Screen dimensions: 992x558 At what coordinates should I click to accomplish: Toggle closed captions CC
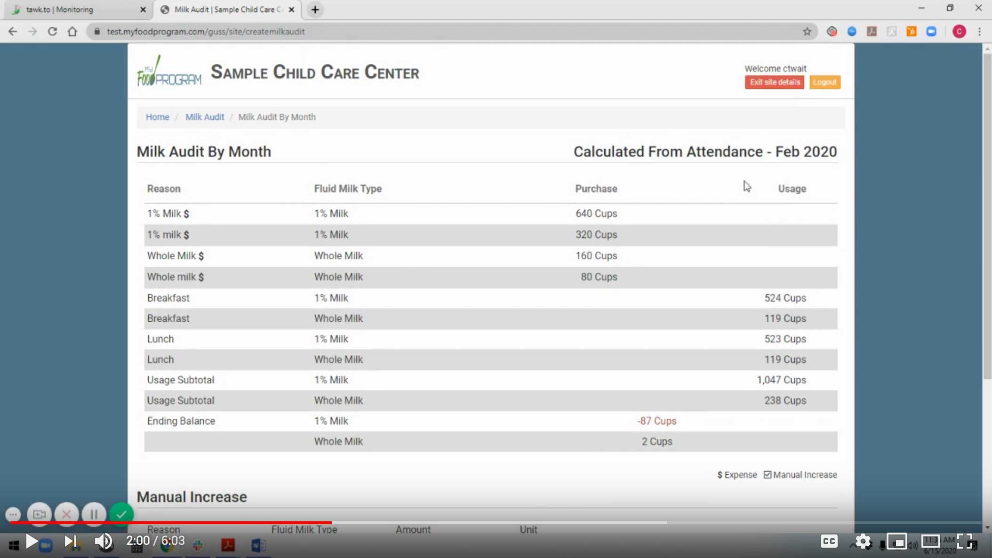click(829, 542)
